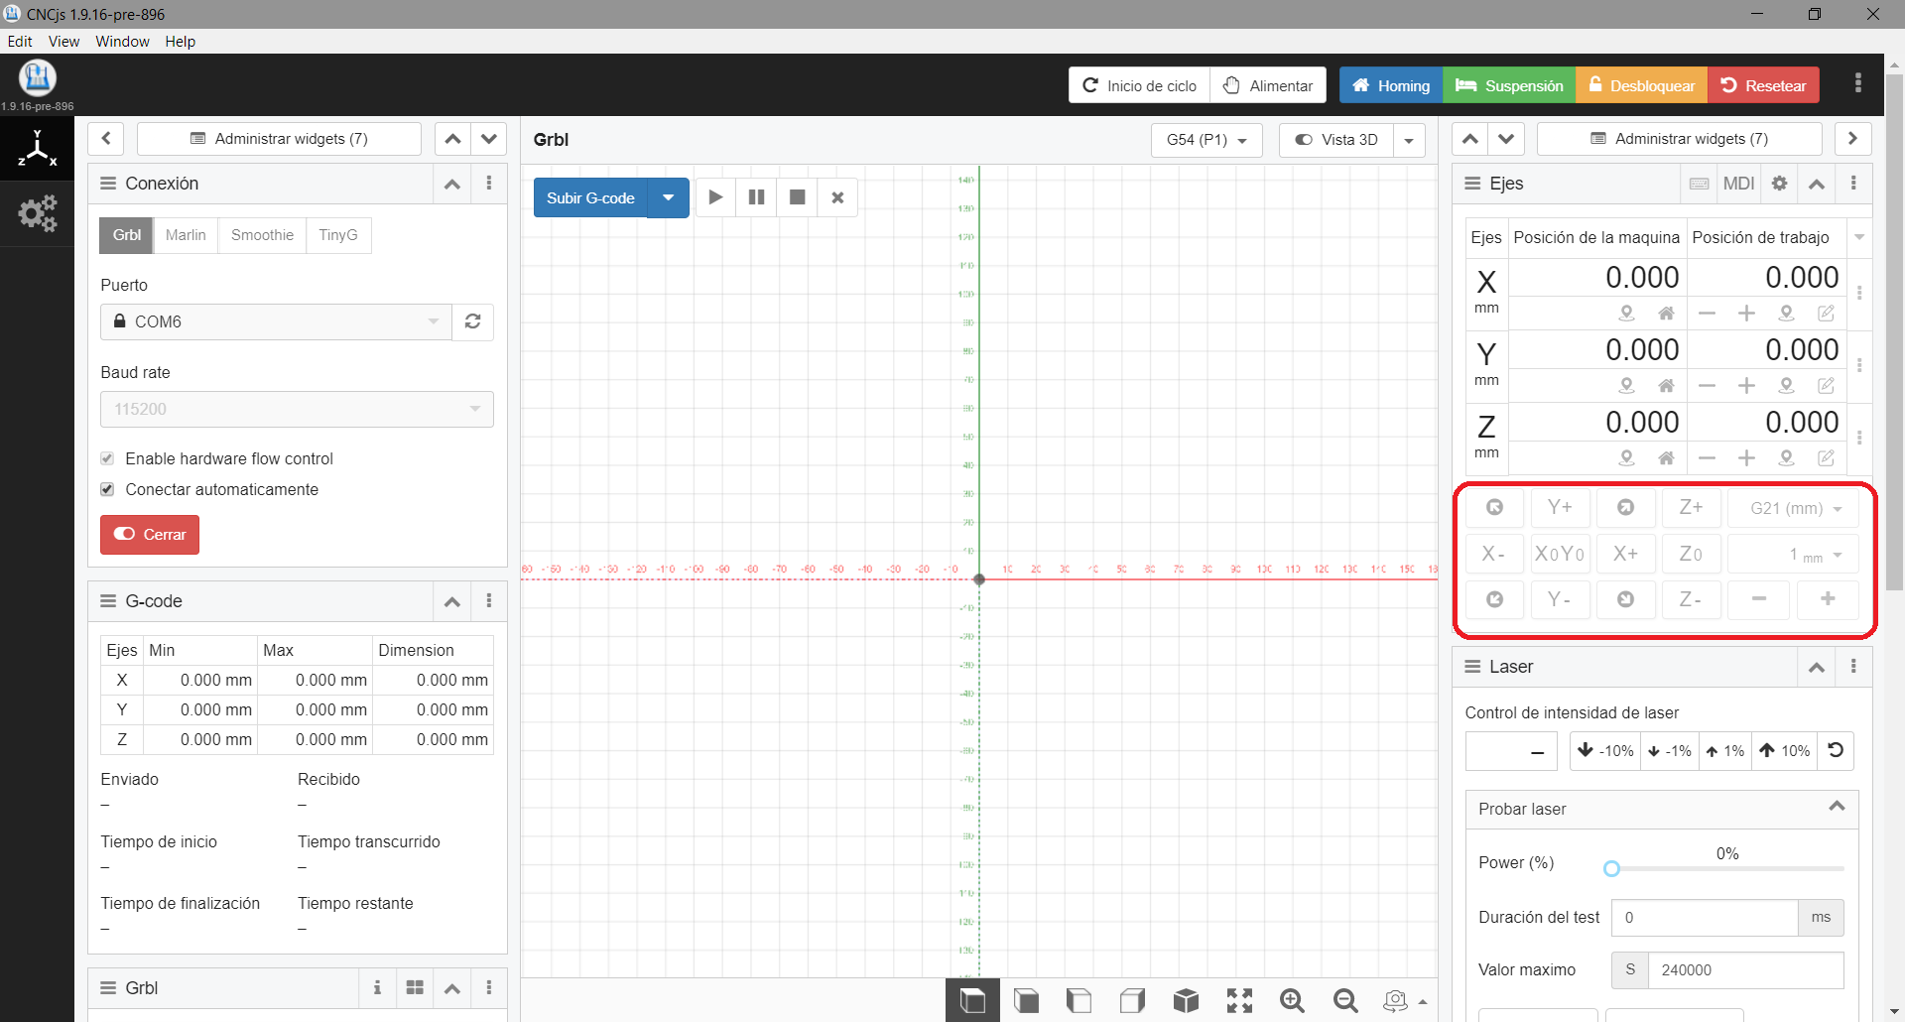This screenshot has width=1905, height=1022.
Task: Open Ejes widget settings gear
Action: coord(1779,184)
